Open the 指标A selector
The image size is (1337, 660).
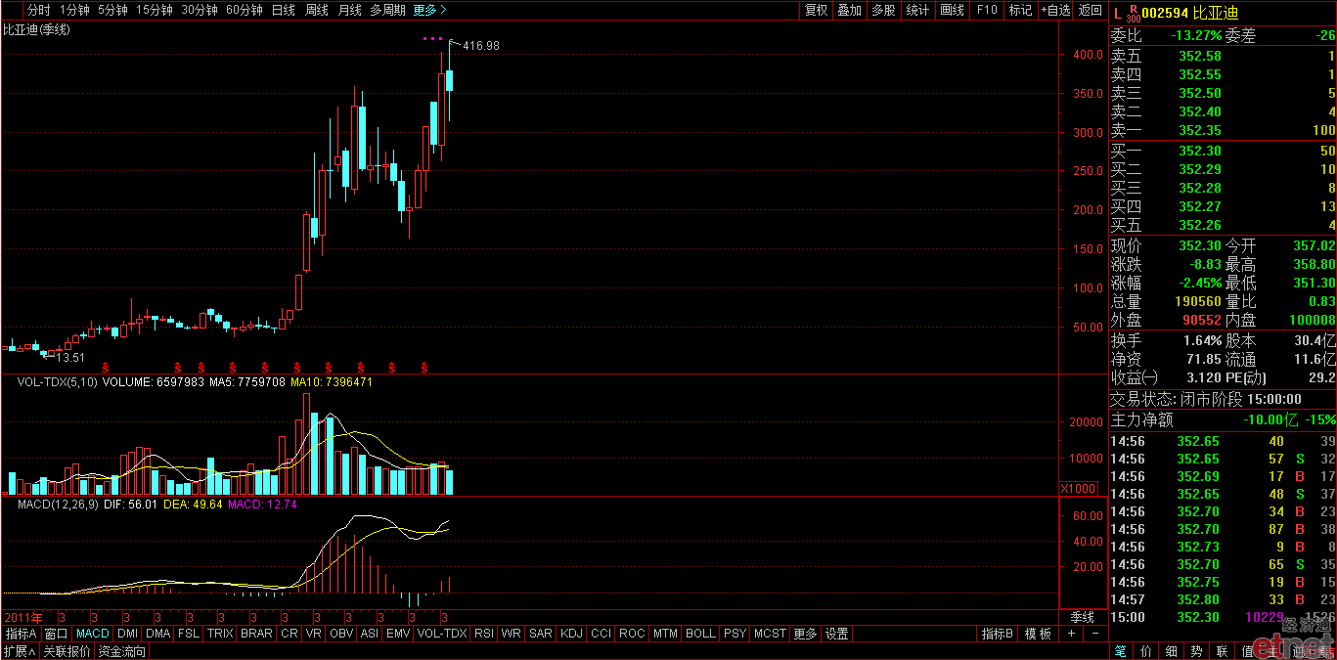[x=21, y=634]
